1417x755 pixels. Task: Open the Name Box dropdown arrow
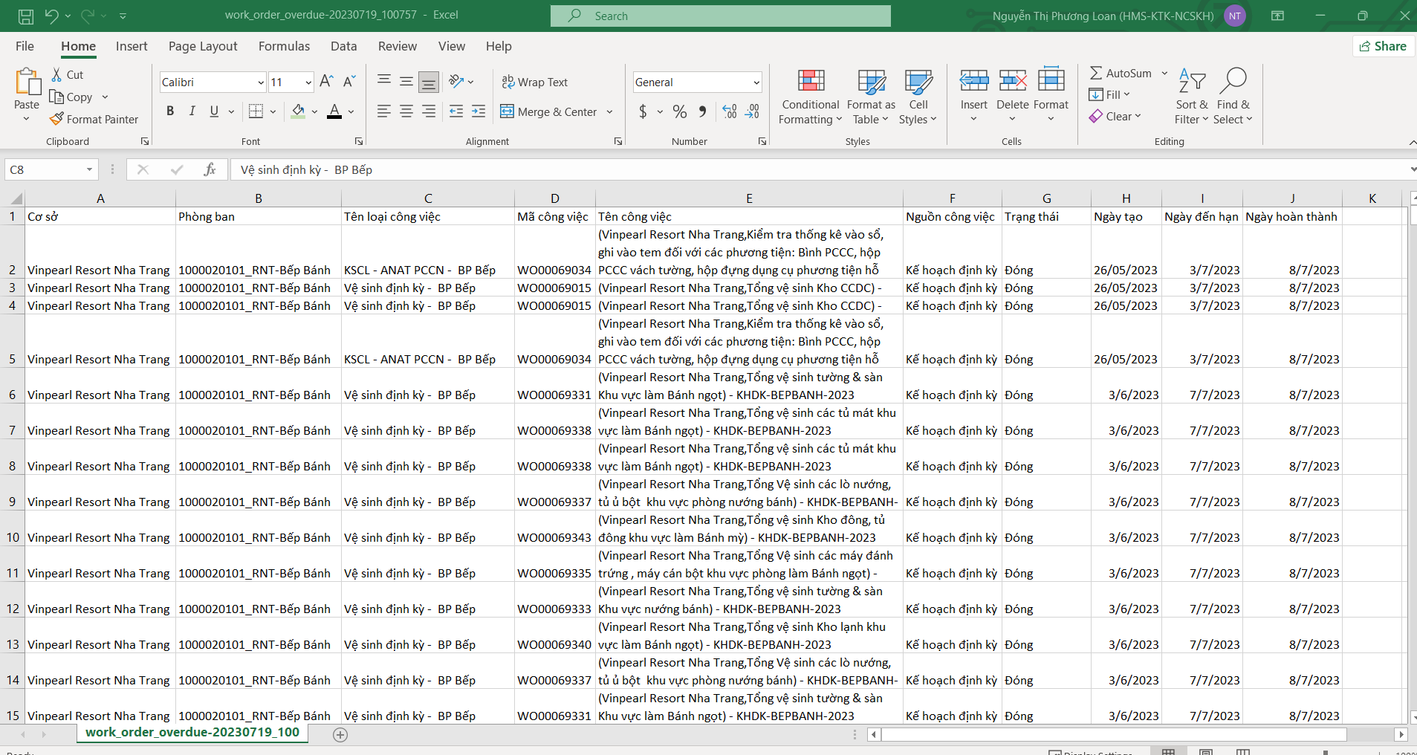89,169
